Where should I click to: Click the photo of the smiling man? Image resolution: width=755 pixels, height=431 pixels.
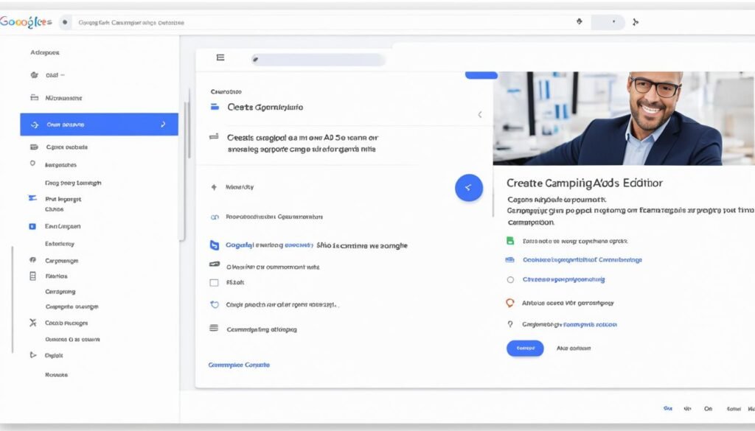coord(624,119)
